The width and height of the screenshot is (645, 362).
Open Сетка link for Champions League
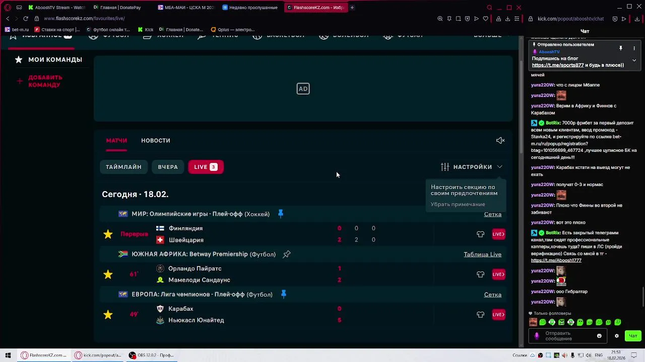493,295
